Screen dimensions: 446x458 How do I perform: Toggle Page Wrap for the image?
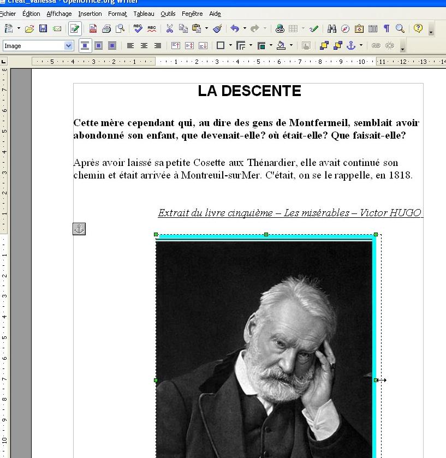coord(98,46)
